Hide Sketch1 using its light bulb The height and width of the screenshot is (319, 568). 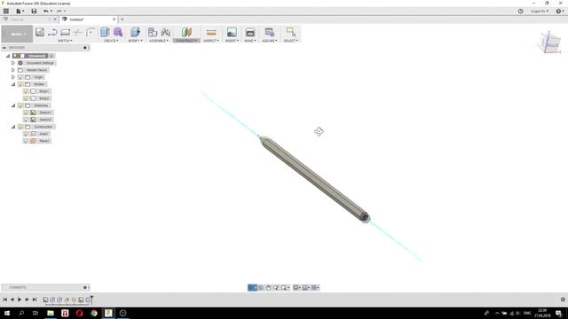(x=26, y=113)
